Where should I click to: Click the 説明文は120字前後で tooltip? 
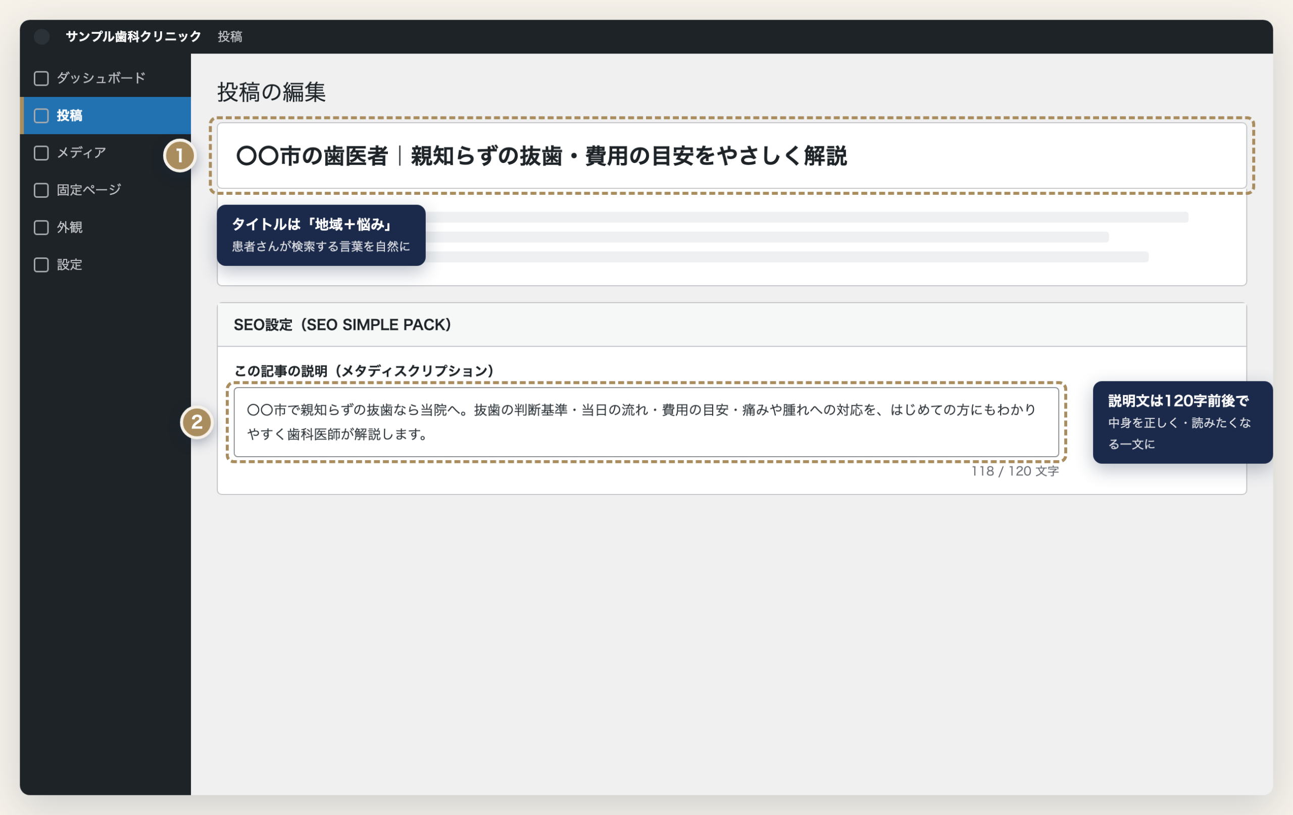pos(1182,422)
